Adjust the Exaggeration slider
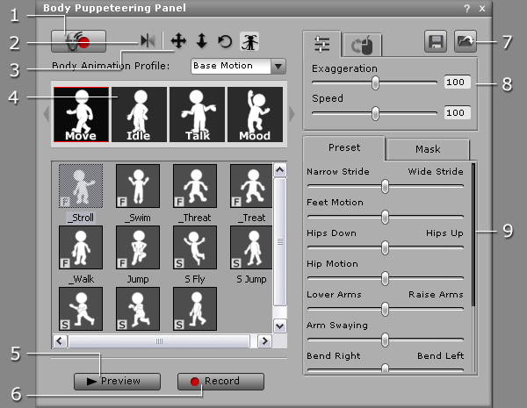Image resolution: width=527 pixels, height=408 pixels. [x=375, y=82]
